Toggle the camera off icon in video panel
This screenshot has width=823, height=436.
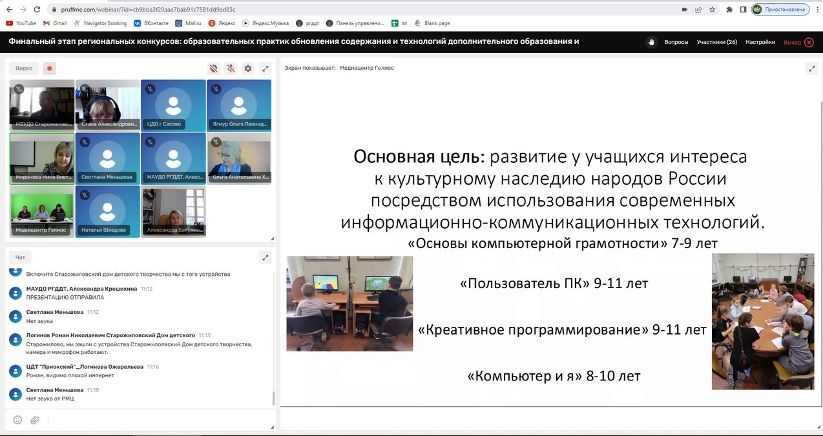(x=213, y=68)
